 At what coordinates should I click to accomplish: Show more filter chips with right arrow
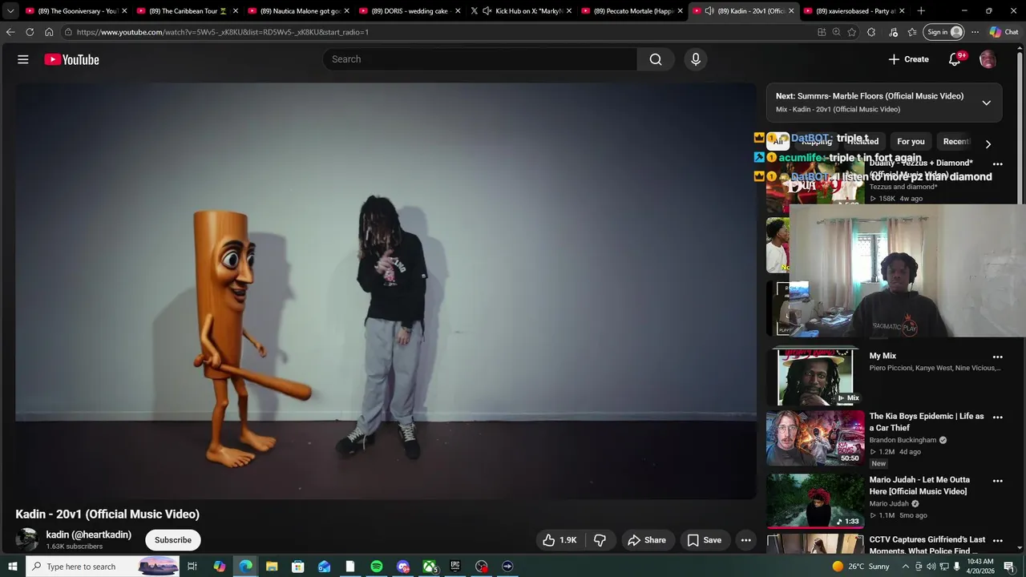point(988,144)
